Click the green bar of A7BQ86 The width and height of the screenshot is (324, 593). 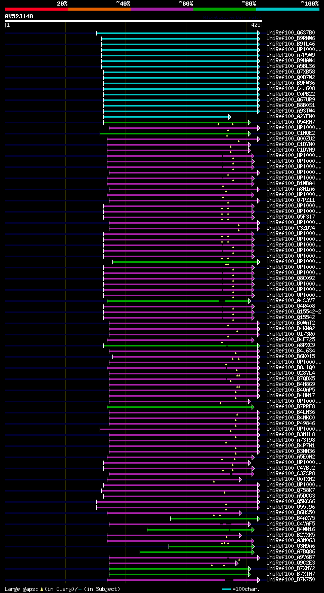tap(197, 552)
